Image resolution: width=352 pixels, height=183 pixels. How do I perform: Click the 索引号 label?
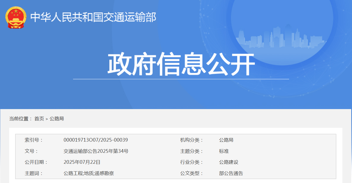pos(34,140)
